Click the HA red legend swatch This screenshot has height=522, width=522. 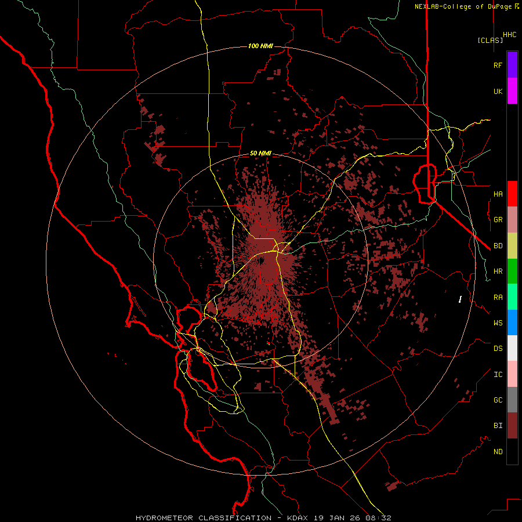point(512,194)
